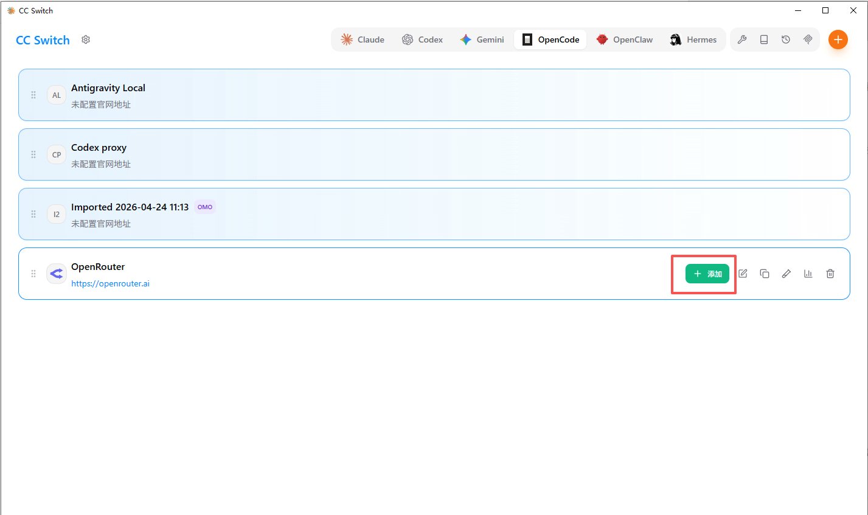The image size is (868, 515).
Task: View OpenRouter usage bar chart
Action: [808, 274]
